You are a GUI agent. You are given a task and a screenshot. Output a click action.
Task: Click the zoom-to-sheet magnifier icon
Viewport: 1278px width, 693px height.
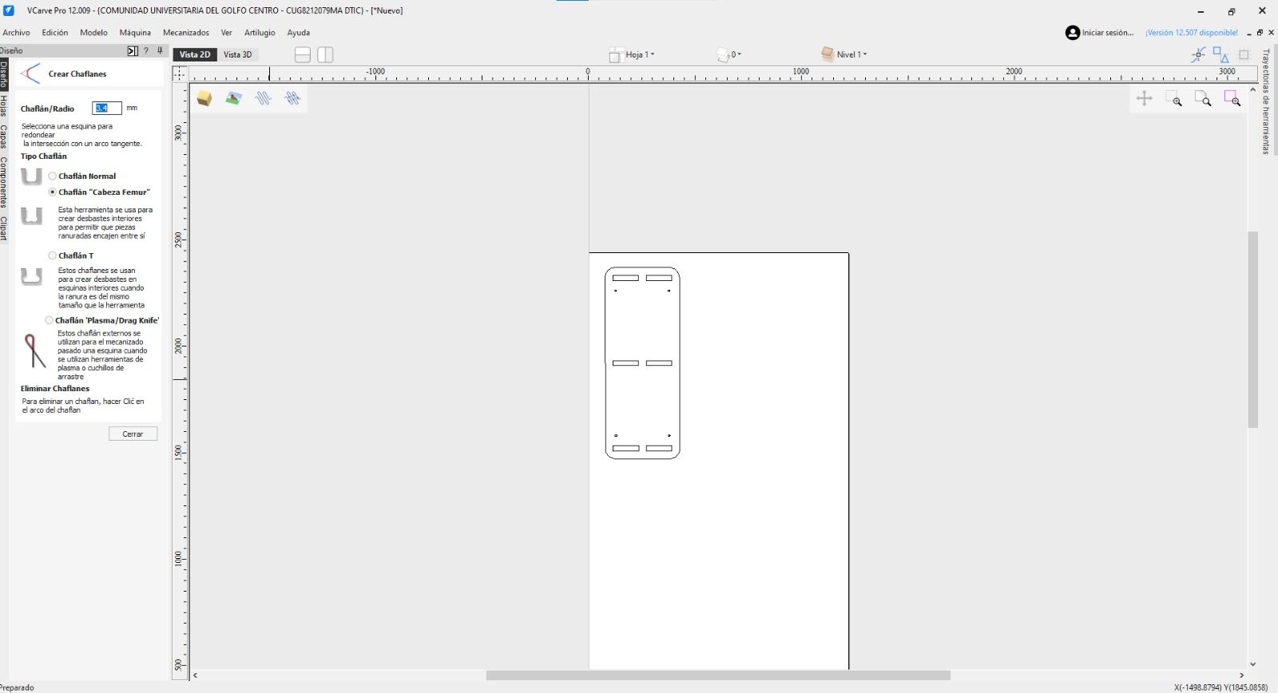(1203, 98)
